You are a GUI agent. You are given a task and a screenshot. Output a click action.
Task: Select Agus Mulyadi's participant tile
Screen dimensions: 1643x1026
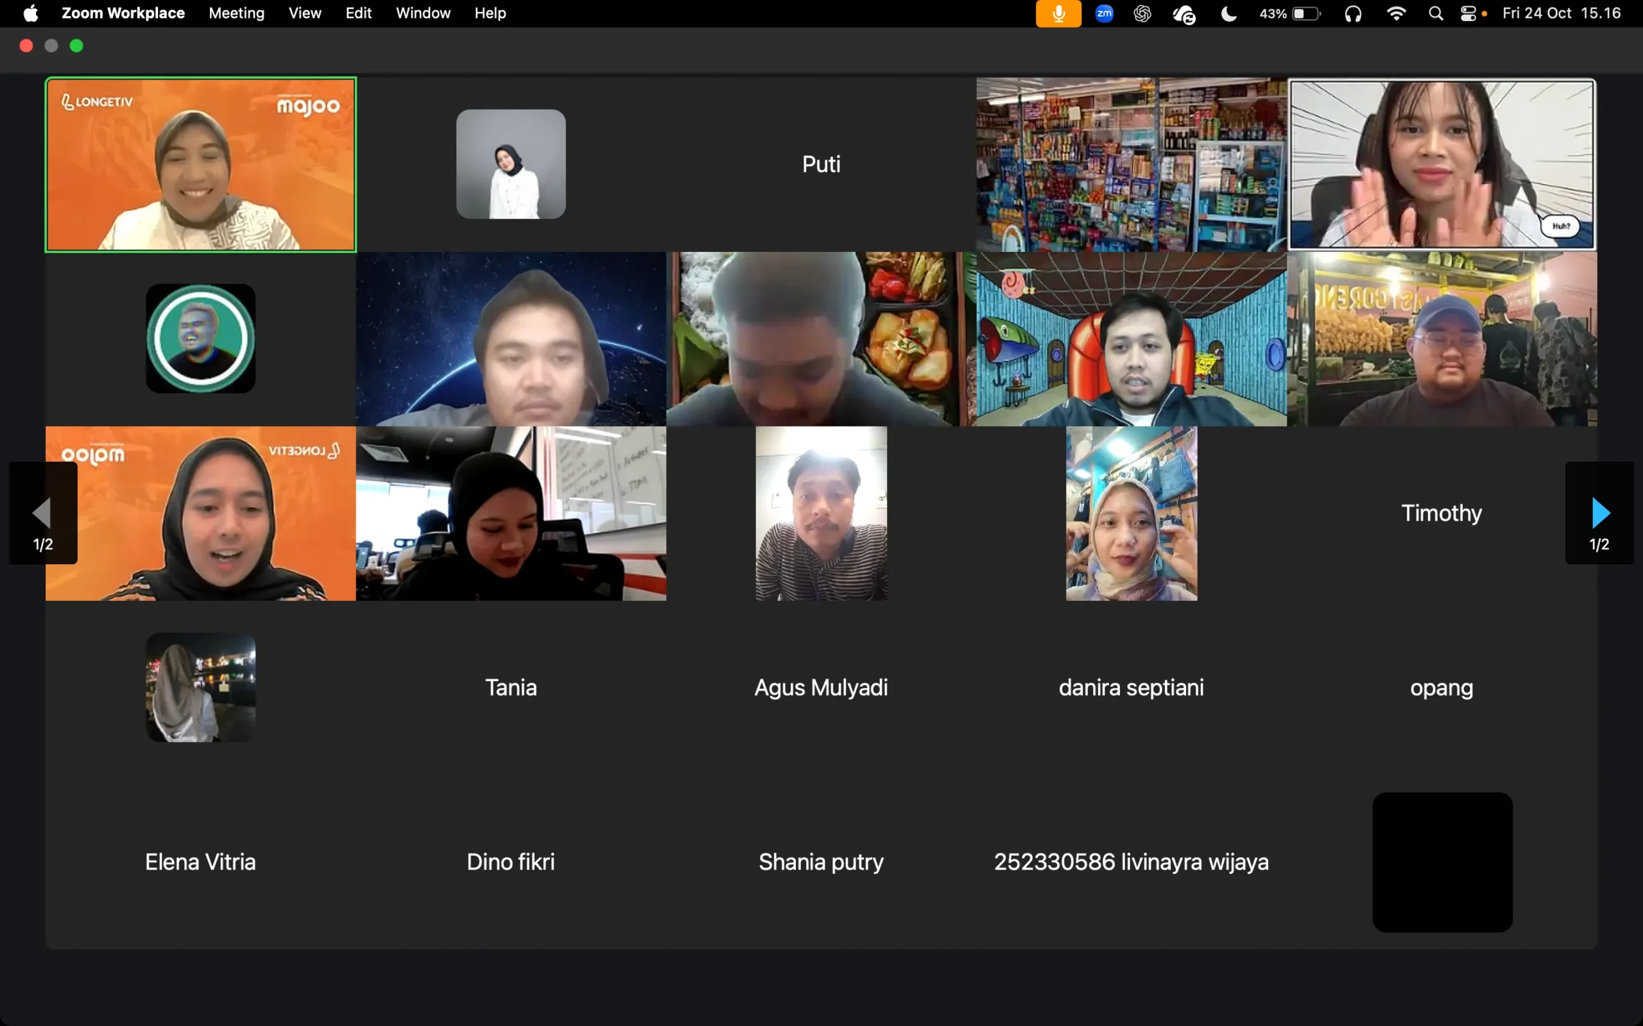tap(821, 687)
